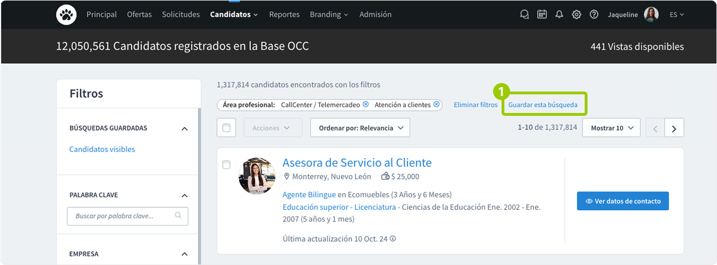Open the calendar icon in header

click(542, 15)
